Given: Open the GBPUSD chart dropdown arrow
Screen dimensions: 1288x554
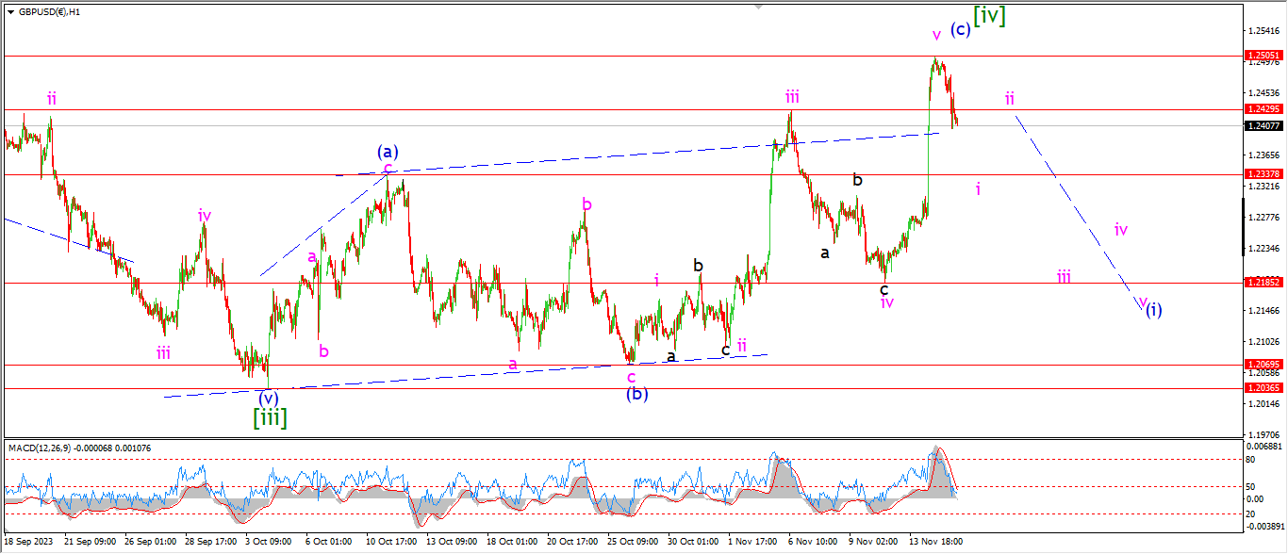Looking at the screenshot, I should 10,12.
